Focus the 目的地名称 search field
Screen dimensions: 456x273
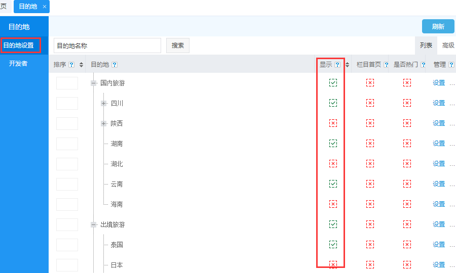(107, 45)
